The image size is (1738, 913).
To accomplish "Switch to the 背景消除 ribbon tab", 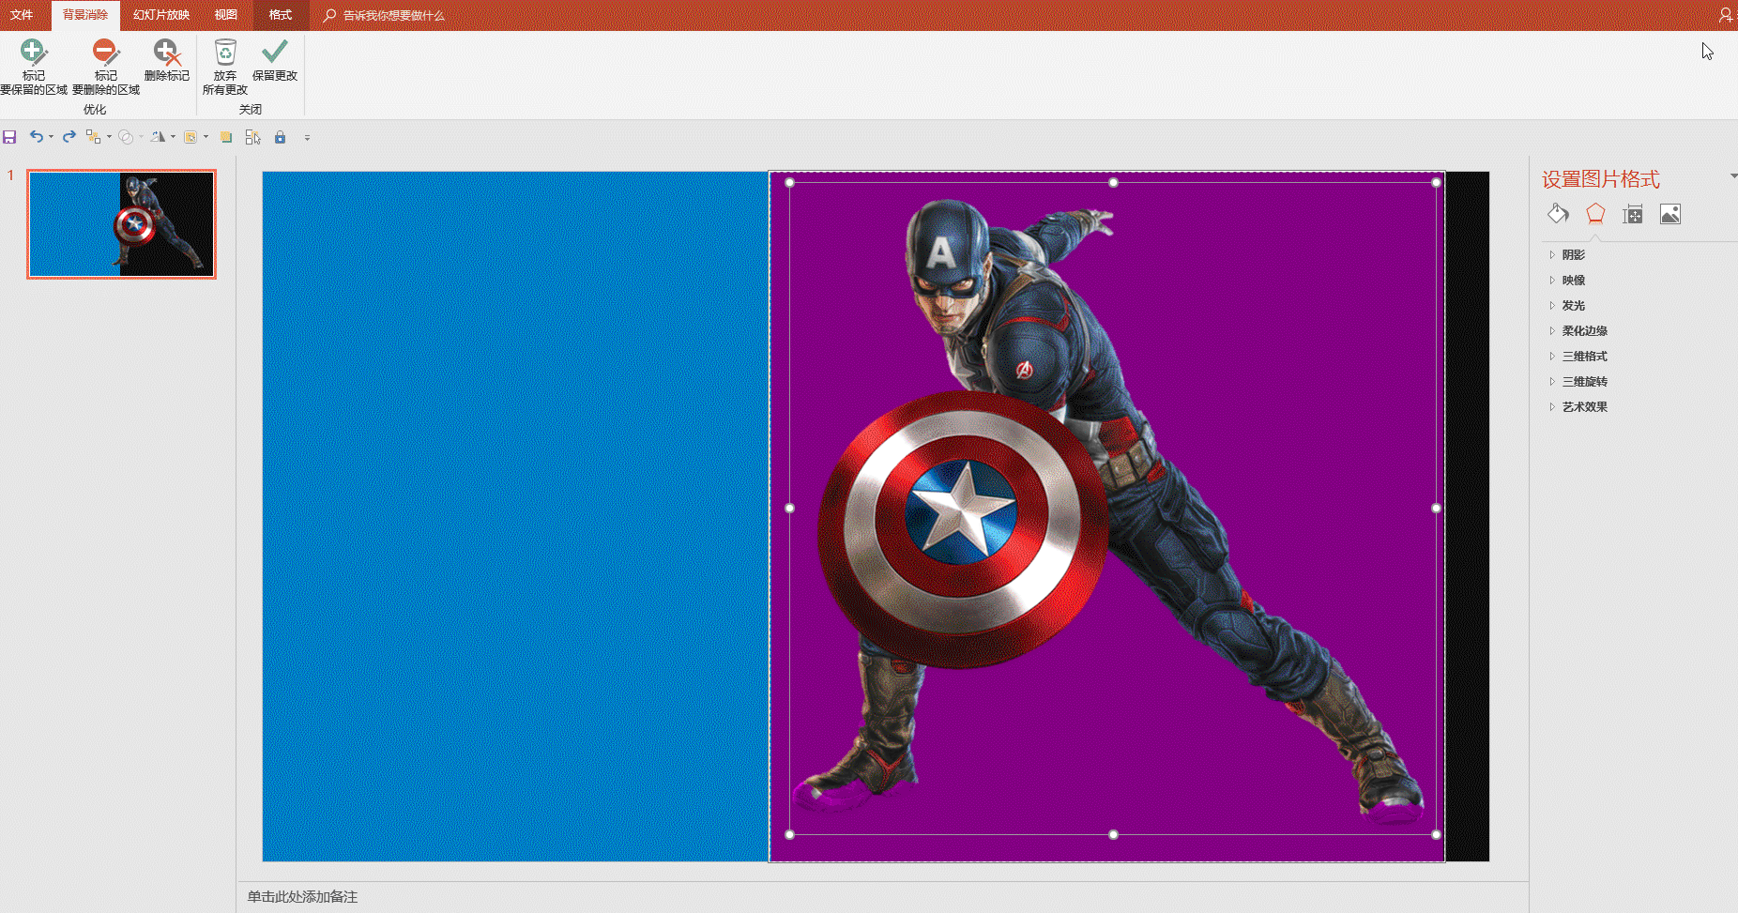I will pyautogui.click(x=85, y=15).
